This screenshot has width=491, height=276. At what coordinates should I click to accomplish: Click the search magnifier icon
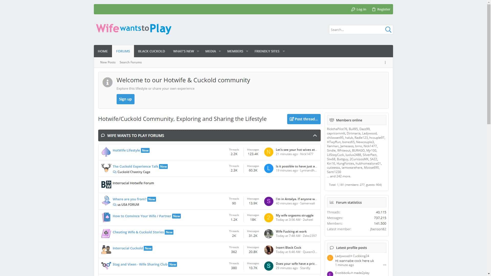pos(388,30)
